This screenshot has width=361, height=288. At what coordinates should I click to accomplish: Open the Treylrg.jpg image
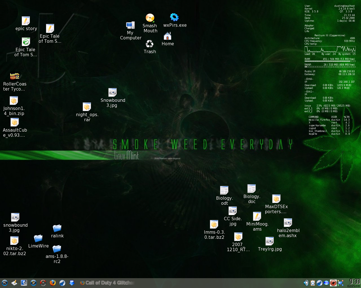coord(270,241)
